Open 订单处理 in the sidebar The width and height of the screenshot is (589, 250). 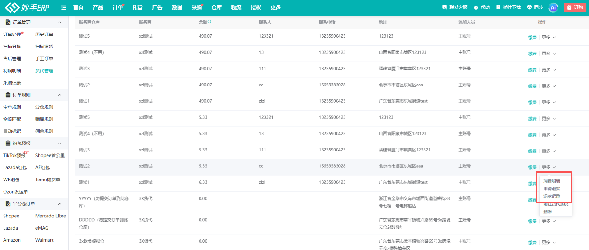pyautogui.click(x=12, y=34)
